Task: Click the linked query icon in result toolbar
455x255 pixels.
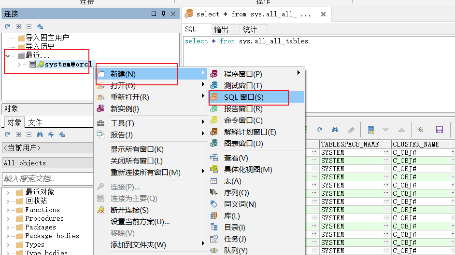Action: click(x=420, y=130)
